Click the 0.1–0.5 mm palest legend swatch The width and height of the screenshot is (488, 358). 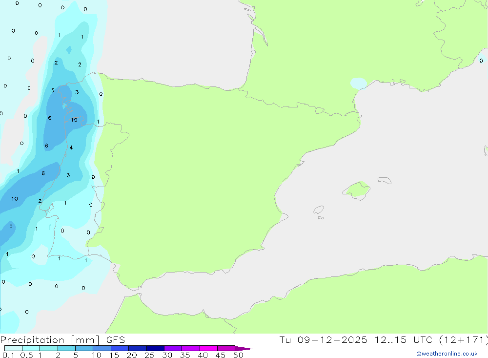pos(13,348)
